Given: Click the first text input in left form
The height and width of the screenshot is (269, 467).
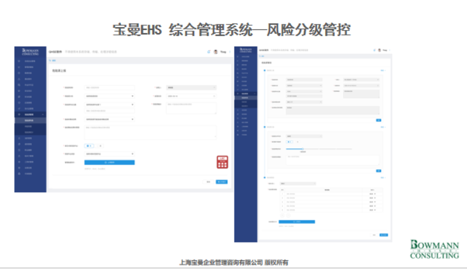Looking at the screenshot, I should point(109,88).
